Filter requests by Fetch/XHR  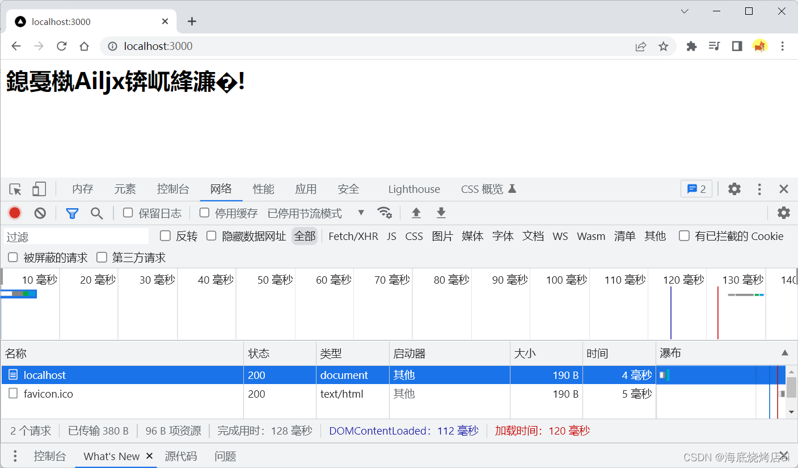353,237
